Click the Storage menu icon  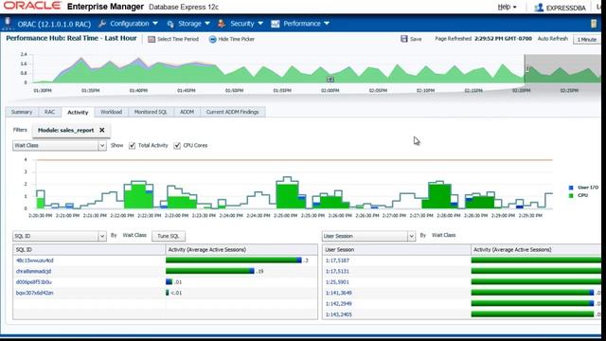coord(170,24)
